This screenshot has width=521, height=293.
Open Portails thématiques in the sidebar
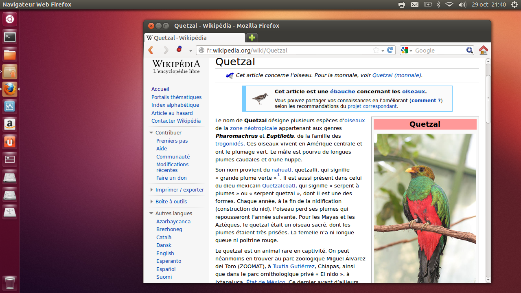coord(176,97)
